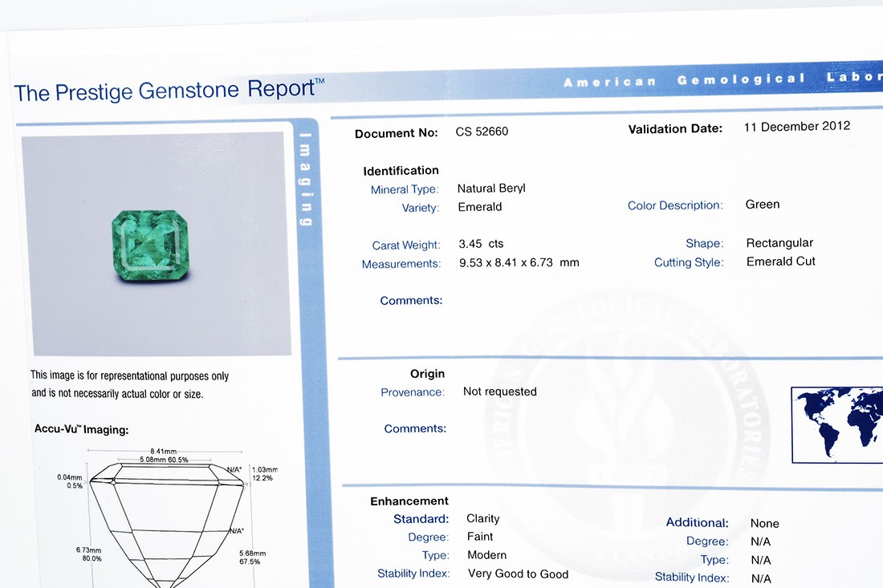Image resolution: width=883 pixels, height=588 pixels.
Task: Click the "Degree:" label under Additional
Action: tap(706, 541)
